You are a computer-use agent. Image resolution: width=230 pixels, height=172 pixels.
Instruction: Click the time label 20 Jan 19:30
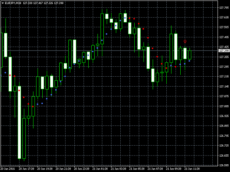(45, 169)
